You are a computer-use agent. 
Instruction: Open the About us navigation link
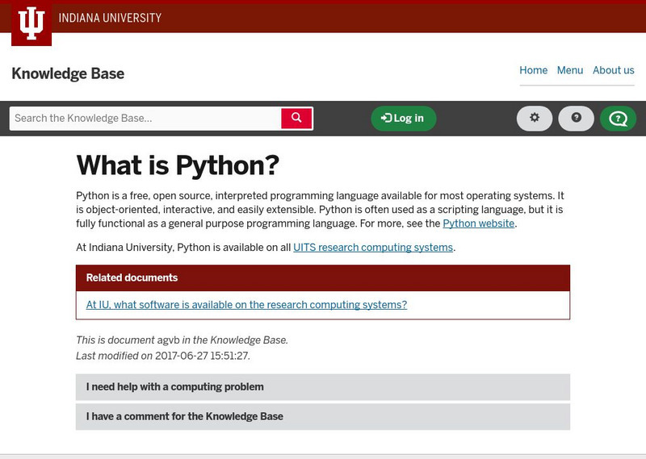tap(614, 70)
